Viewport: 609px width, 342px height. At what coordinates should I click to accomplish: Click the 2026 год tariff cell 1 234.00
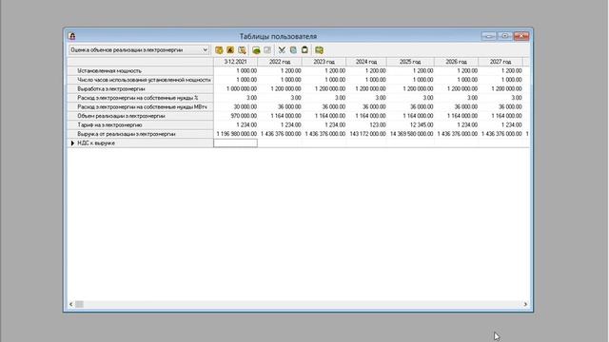(x=456, y=124)
